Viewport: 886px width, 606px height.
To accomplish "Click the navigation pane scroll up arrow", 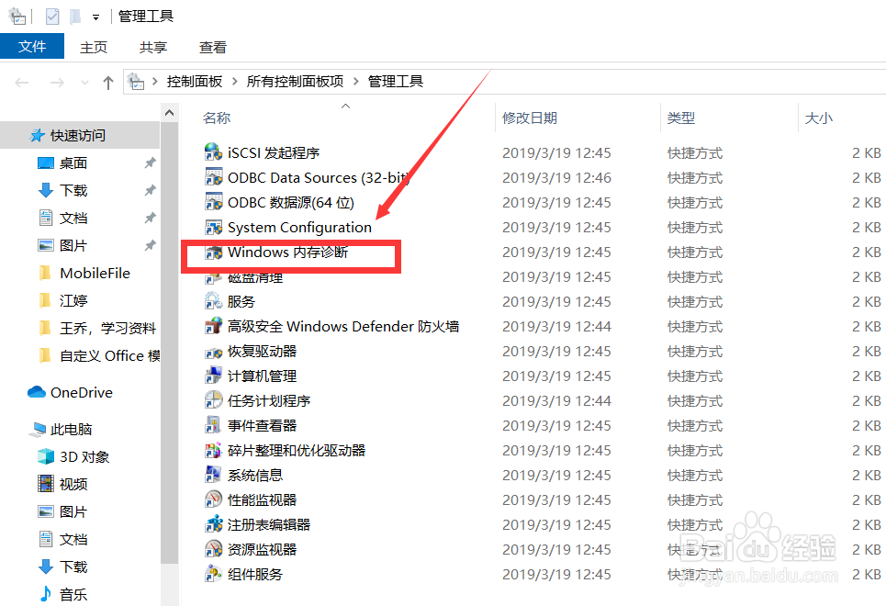I will click(170, 113).
